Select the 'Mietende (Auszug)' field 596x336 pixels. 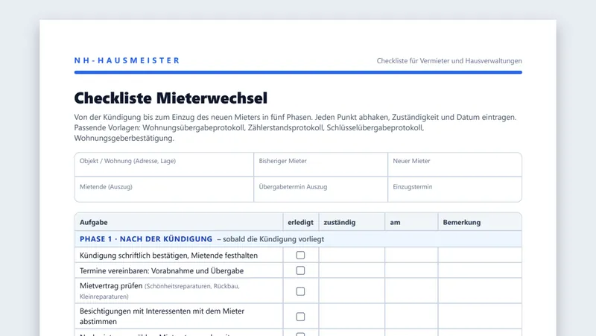pyautogui.click(x=164, y=189)
